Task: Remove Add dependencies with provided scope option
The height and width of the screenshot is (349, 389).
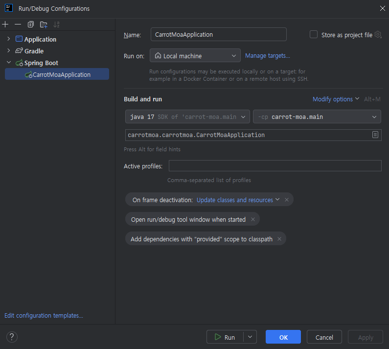Action: click(x=279, y=239)
